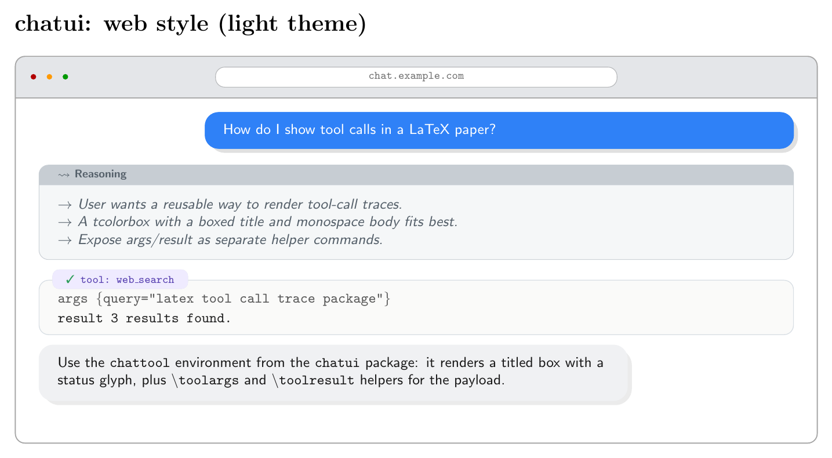
Task: Click the orange window dot
Action: (49, 77)
